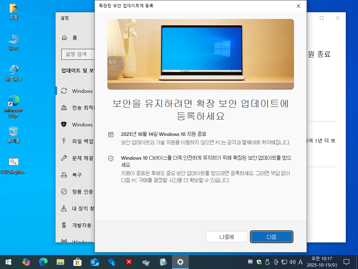Open the notification center icon
358x269 pixels.
pos(346,262)
